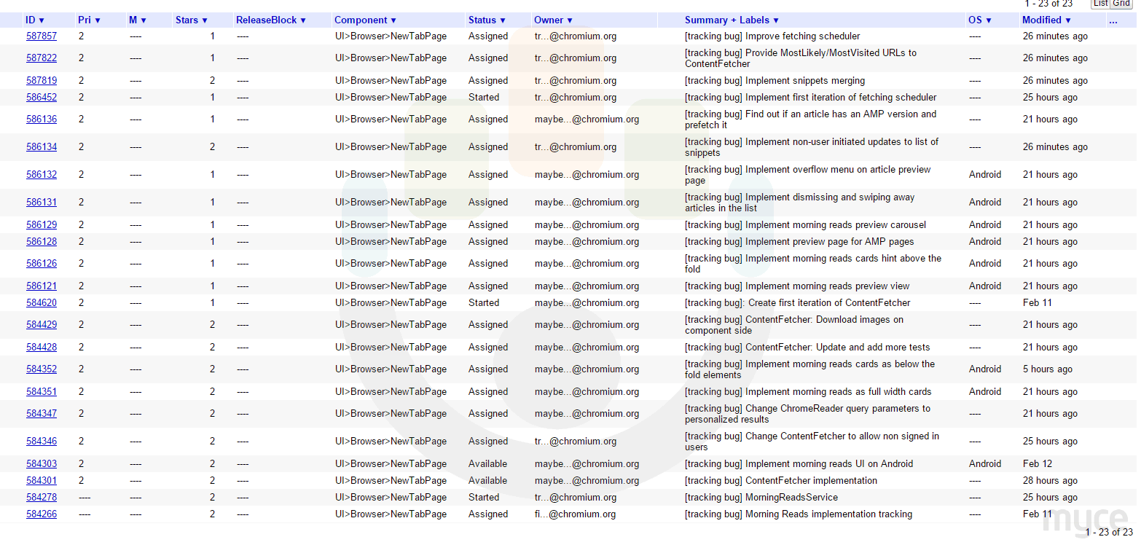Open issue 586136
The image size is (1141, 545).
point(42,119)
